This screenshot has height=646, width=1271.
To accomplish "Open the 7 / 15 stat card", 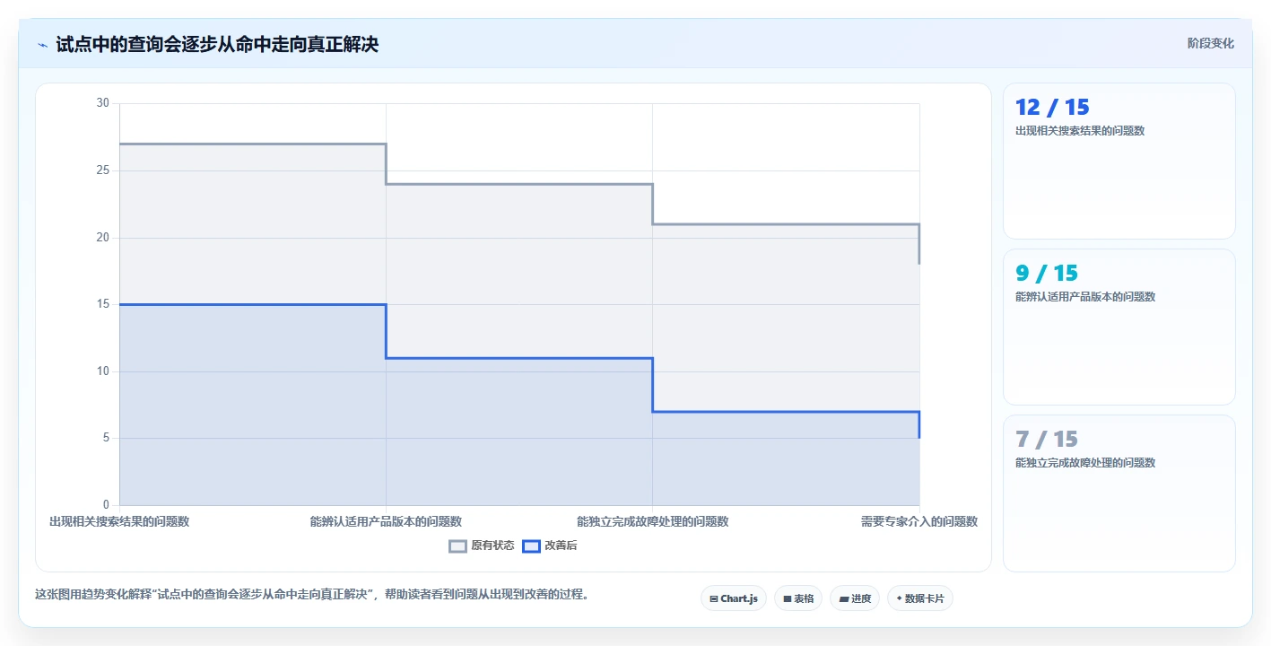I will click(1119, 493).
